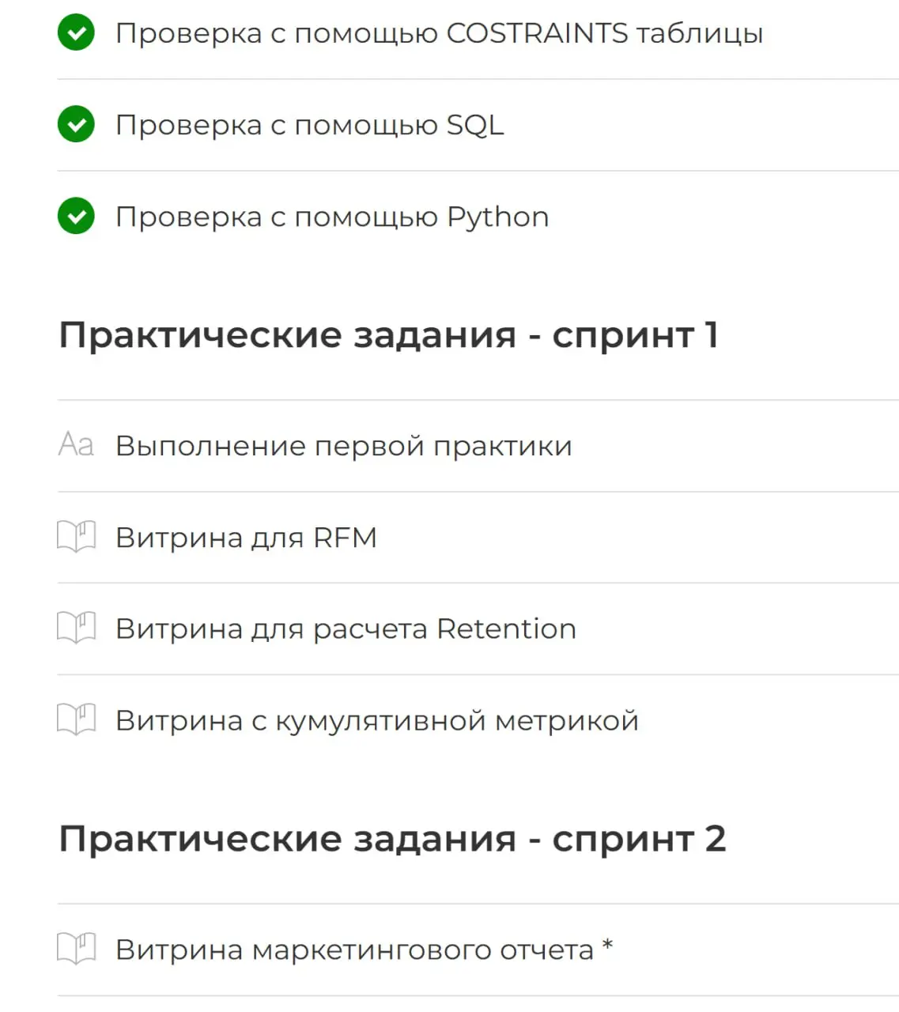Click the green checkmark beside COSTRAINTS таблицы lesson
The image size is (899, 1012).
[76, 33]
